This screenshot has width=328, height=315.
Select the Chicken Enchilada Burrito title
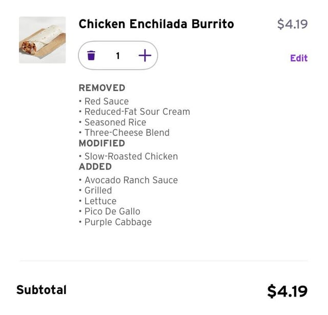[x=156, y=24]
